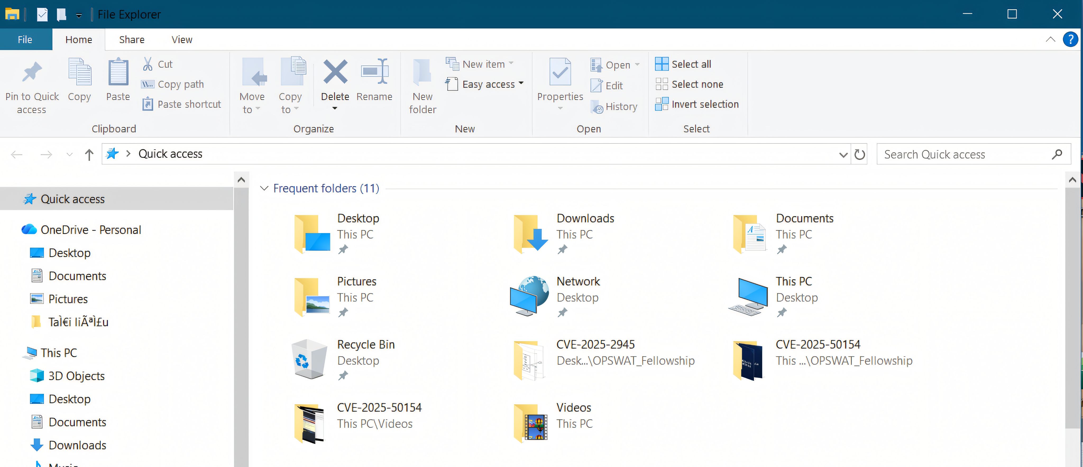Go up one level with up arrow
The image size is (1083, 467).
[x=89, y=155]
